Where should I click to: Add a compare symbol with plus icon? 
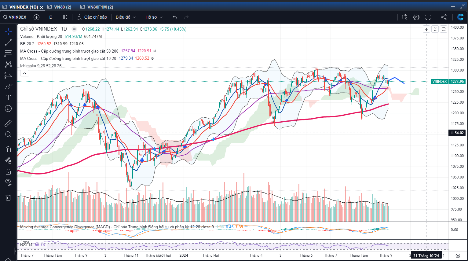point(36,17)
